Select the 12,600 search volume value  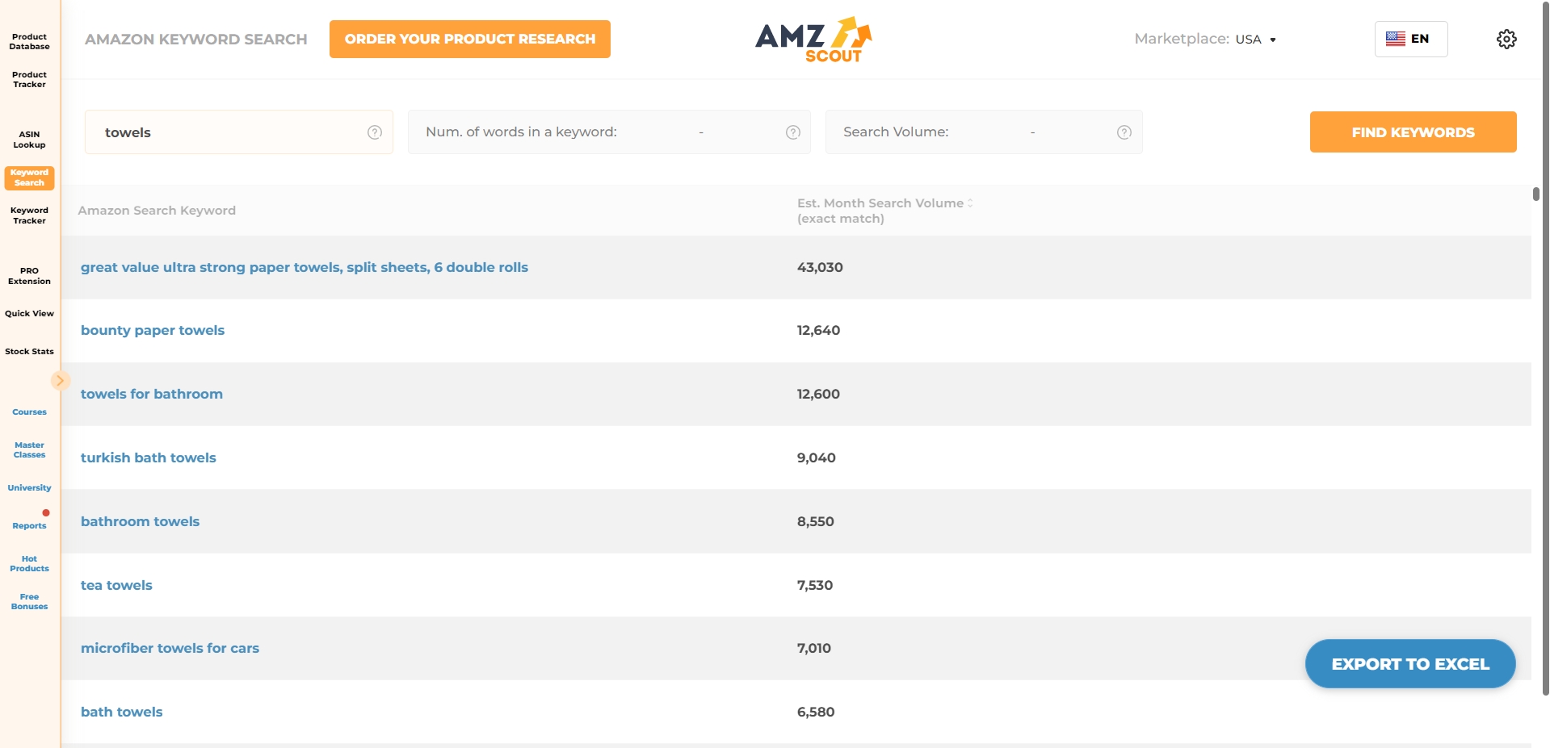click(x=818, y=394)
